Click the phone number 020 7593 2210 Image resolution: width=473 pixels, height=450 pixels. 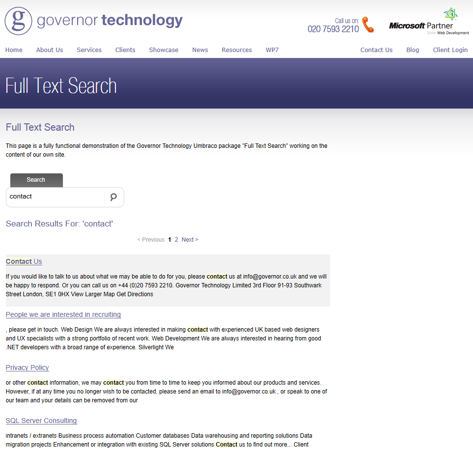pos(334,29)
